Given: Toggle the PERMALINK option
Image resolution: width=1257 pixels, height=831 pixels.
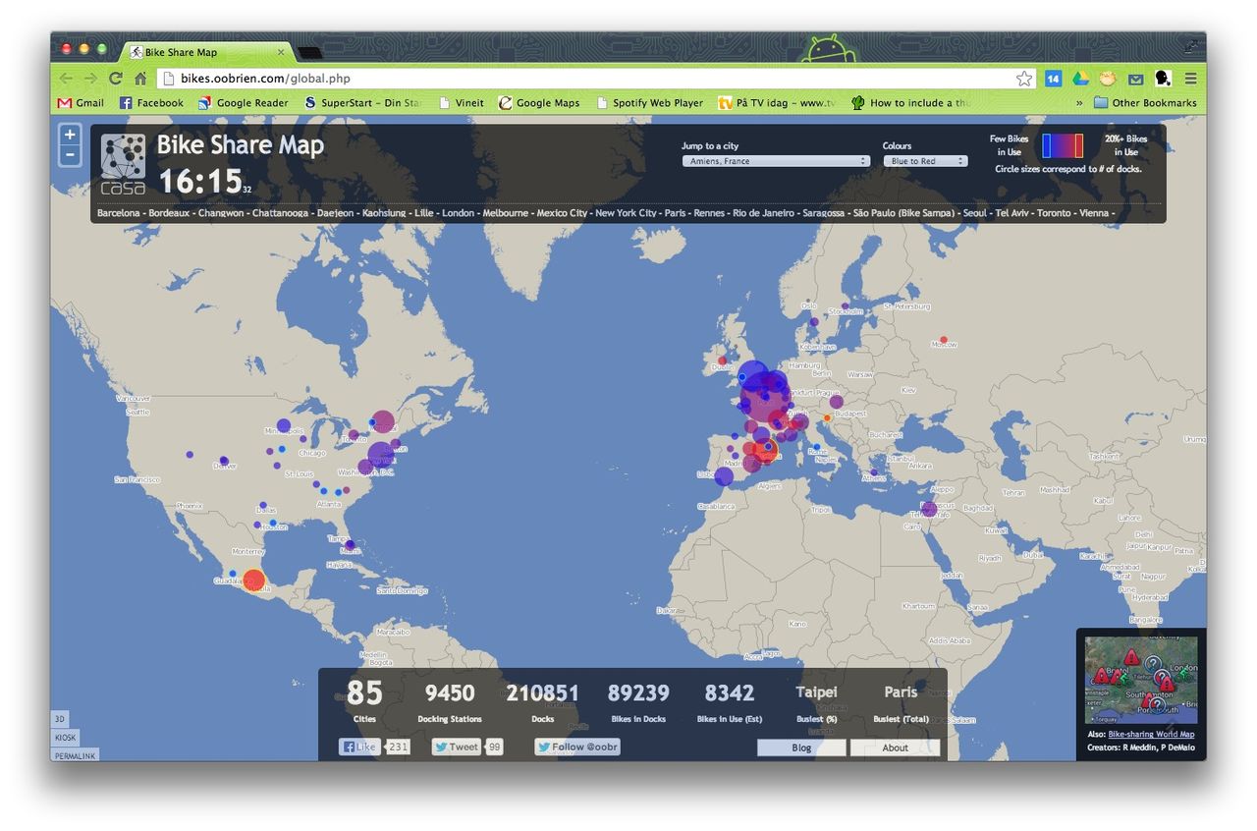Looking at the screenshot, I should 74,754.
